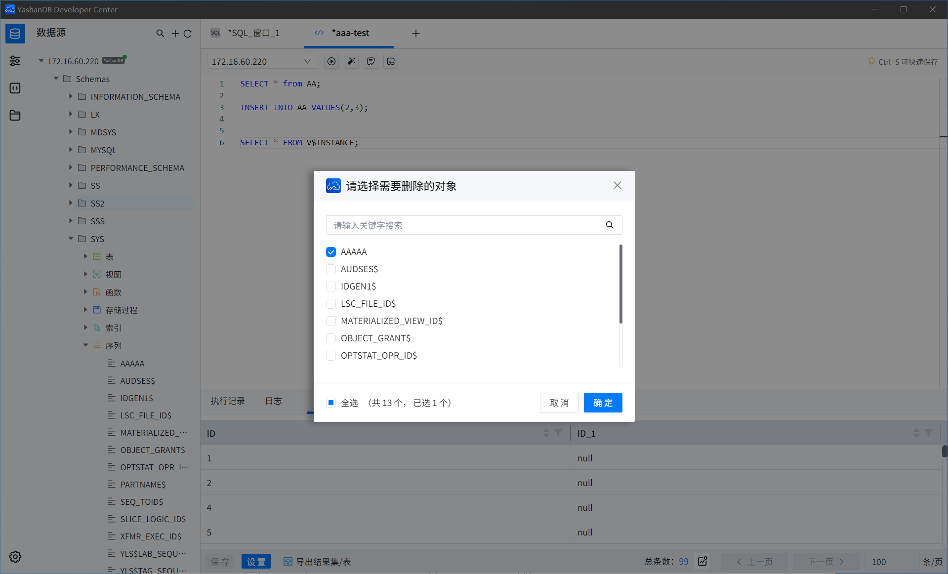Collapse the SYS schema node

pyautogui.click(x=71, y=239)
